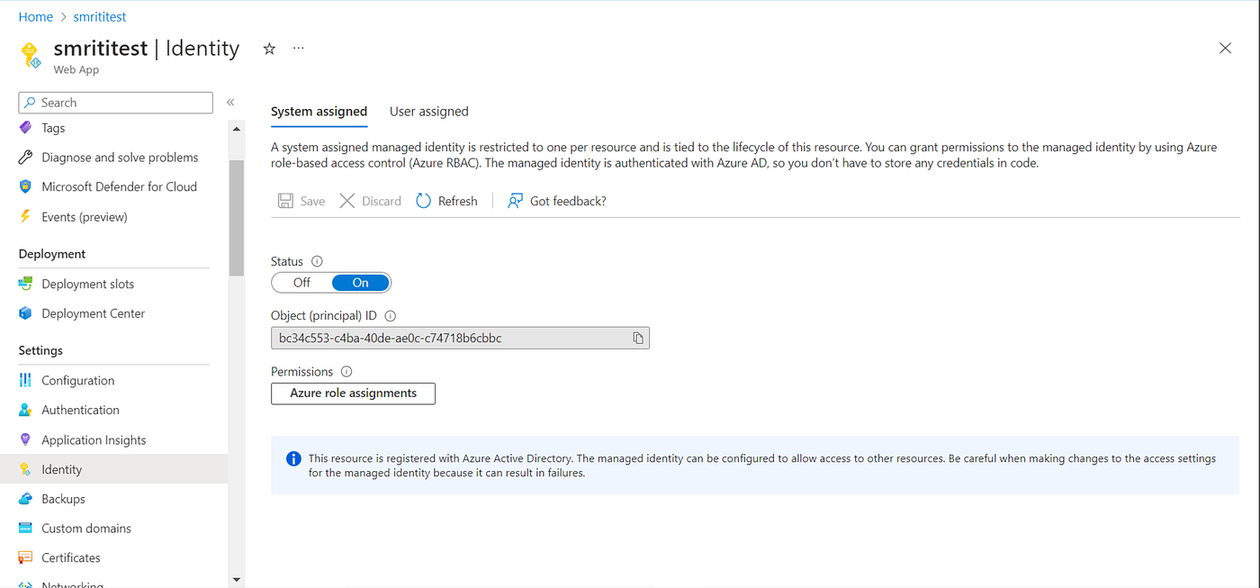The image size is (1260, 588).
Task: Open Microsoft Defender for Cloud label
Action: pos(119,187)
